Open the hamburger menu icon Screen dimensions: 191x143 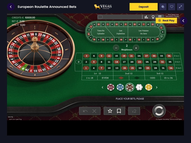pyautogui.click(x=160, y=16)
